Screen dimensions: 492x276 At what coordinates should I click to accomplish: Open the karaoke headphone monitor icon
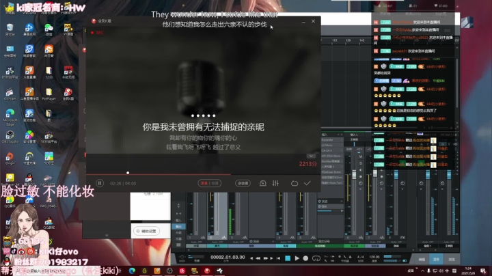click(262, 183)
